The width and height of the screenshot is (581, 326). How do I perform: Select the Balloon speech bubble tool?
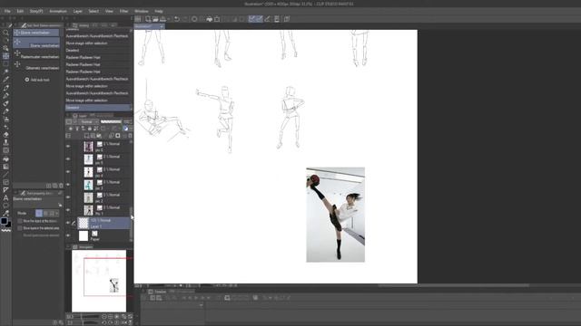[5, 206]
